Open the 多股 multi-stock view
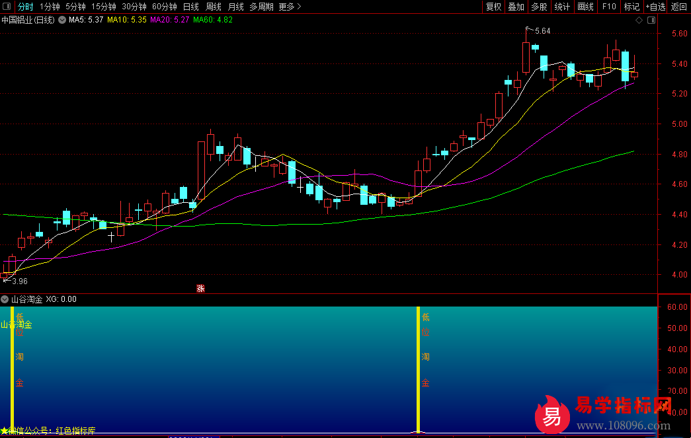The height and width of the screenshot is (438, 691). [539, 7]
